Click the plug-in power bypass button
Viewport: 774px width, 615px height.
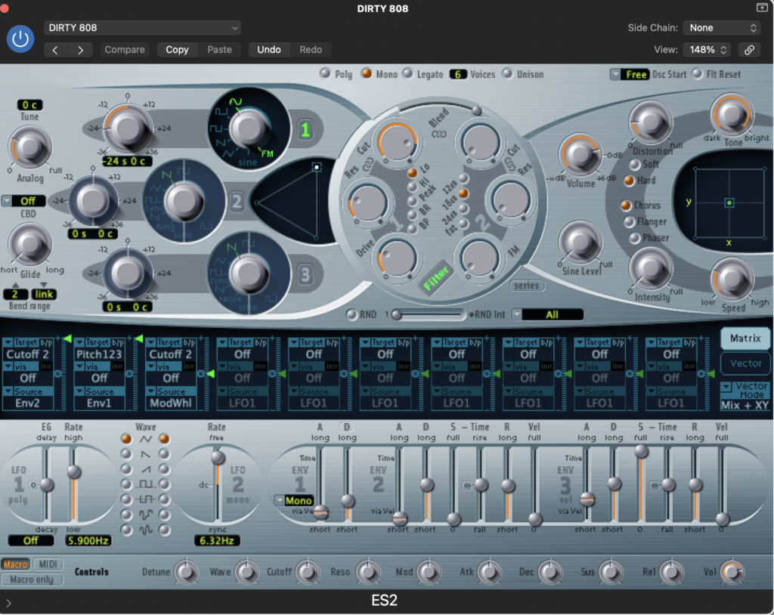point(20,39)
